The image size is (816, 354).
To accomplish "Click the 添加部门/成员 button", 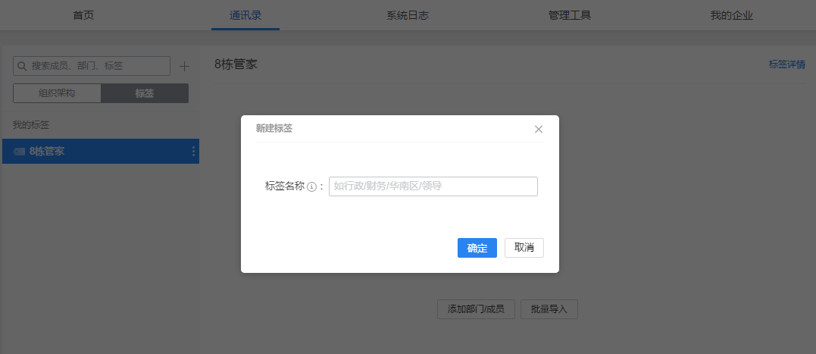I will pyautogui.click(x=476, y=309).
